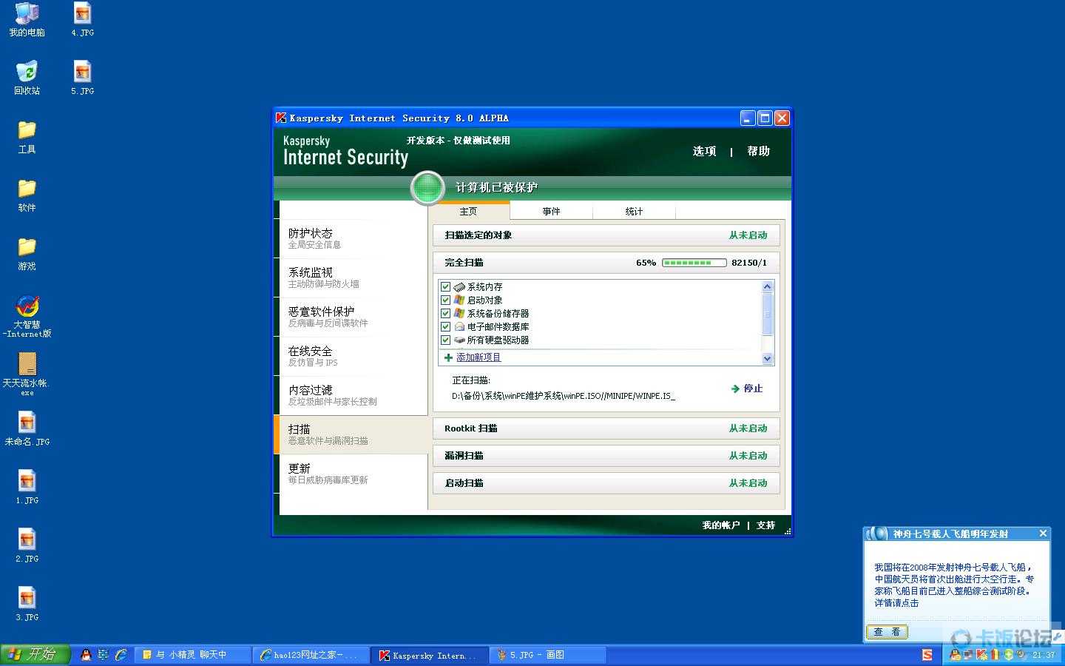Select the 游戏 folder on desktop
The image size is (1065, 666).
point(27,253)
